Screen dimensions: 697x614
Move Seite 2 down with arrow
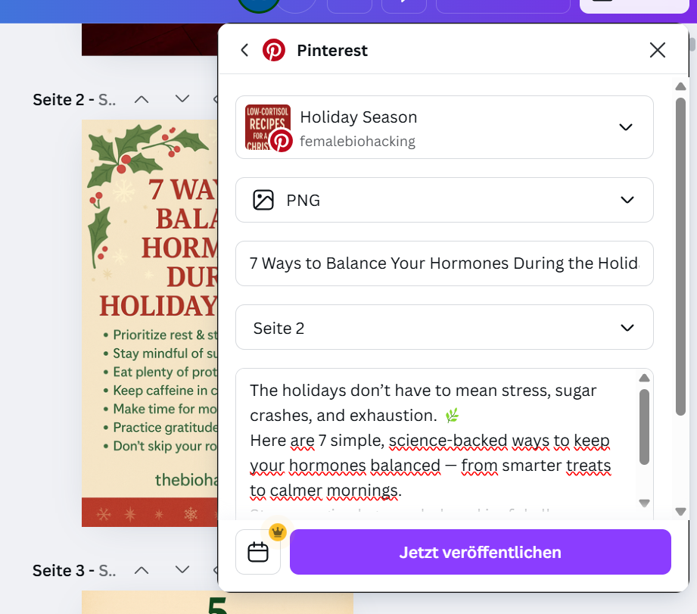[182, 98]
